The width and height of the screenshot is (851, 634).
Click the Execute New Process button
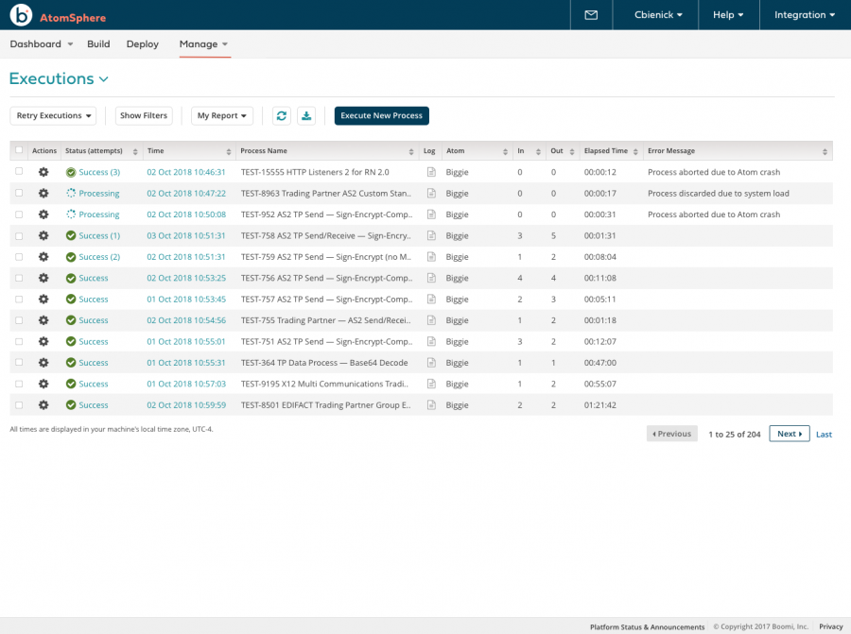click(x=381, y=115)
